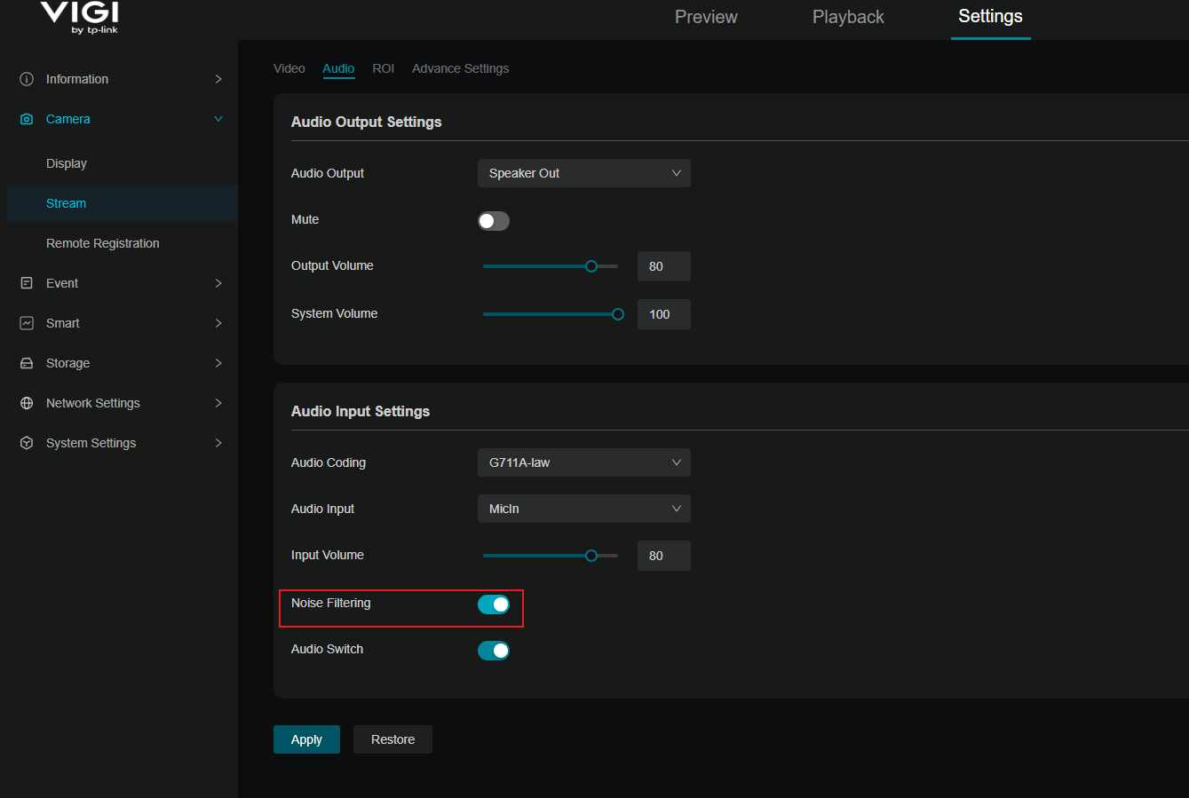Open the Advance Settings sub-tab

[x=460, y=68]
